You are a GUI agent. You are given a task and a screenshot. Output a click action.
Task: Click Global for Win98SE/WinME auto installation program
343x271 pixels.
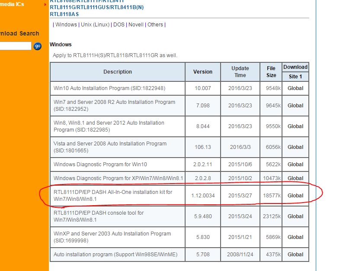click(x=295, y=255)
